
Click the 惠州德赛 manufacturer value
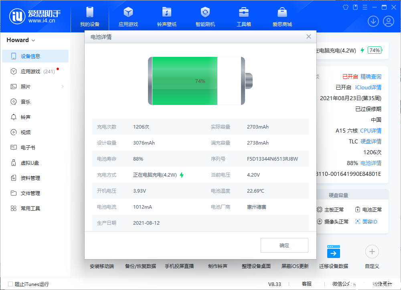tap(257, 207)
